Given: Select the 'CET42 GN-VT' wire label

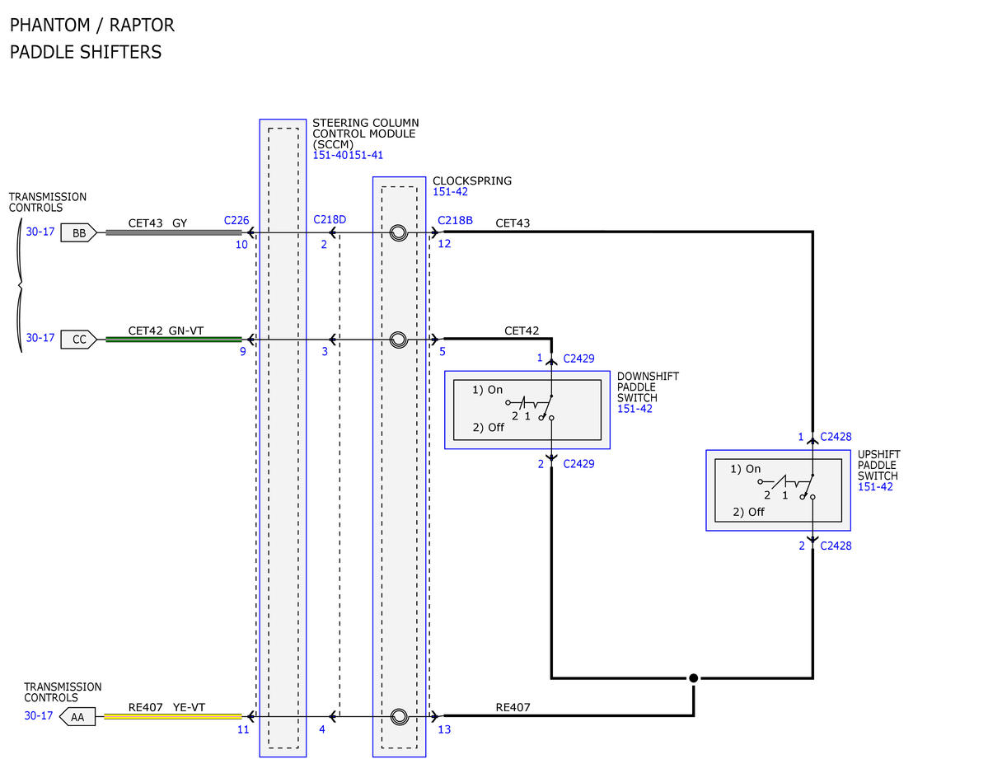Looking at the screenshot, I should click(x=166, y=330).
